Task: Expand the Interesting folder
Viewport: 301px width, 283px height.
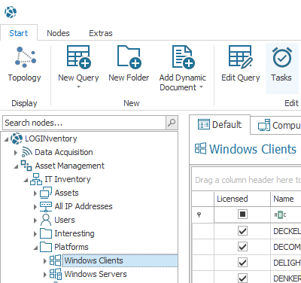Action: point(35,233)
